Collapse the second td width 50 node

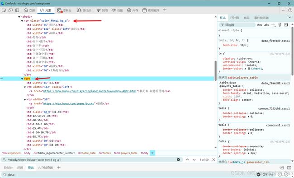(25, 99)
